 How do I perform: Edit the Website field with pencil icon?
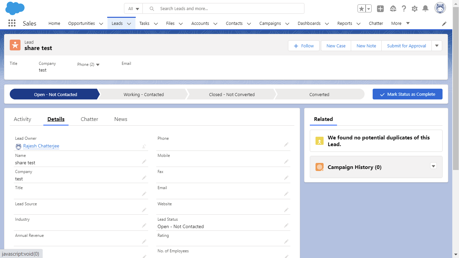[286, 210]
